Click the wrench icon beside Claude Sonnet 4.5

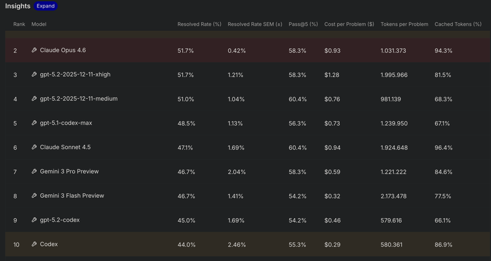pyautogui.click(x=34, y=147)
